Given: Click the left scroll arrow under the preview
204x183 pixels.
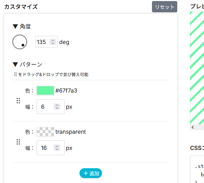Looking at the screenshot, I should coord(193,127).
